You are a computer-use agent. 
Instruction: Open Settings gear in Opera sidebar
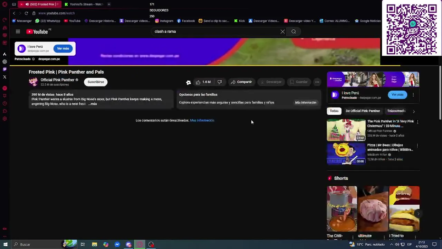click(4, 119)
